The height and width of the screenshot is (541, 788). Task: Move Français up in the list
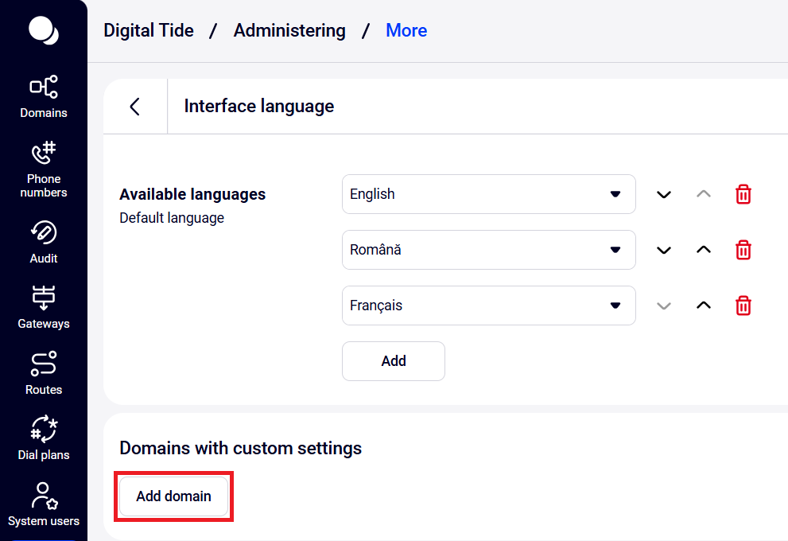pyautogui.click(x=704, y=306)
